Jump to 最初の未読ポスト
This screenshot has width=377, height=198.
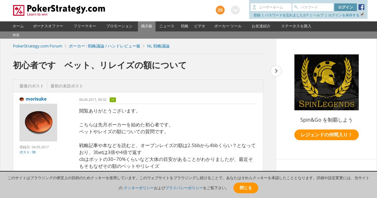(67, 86)
